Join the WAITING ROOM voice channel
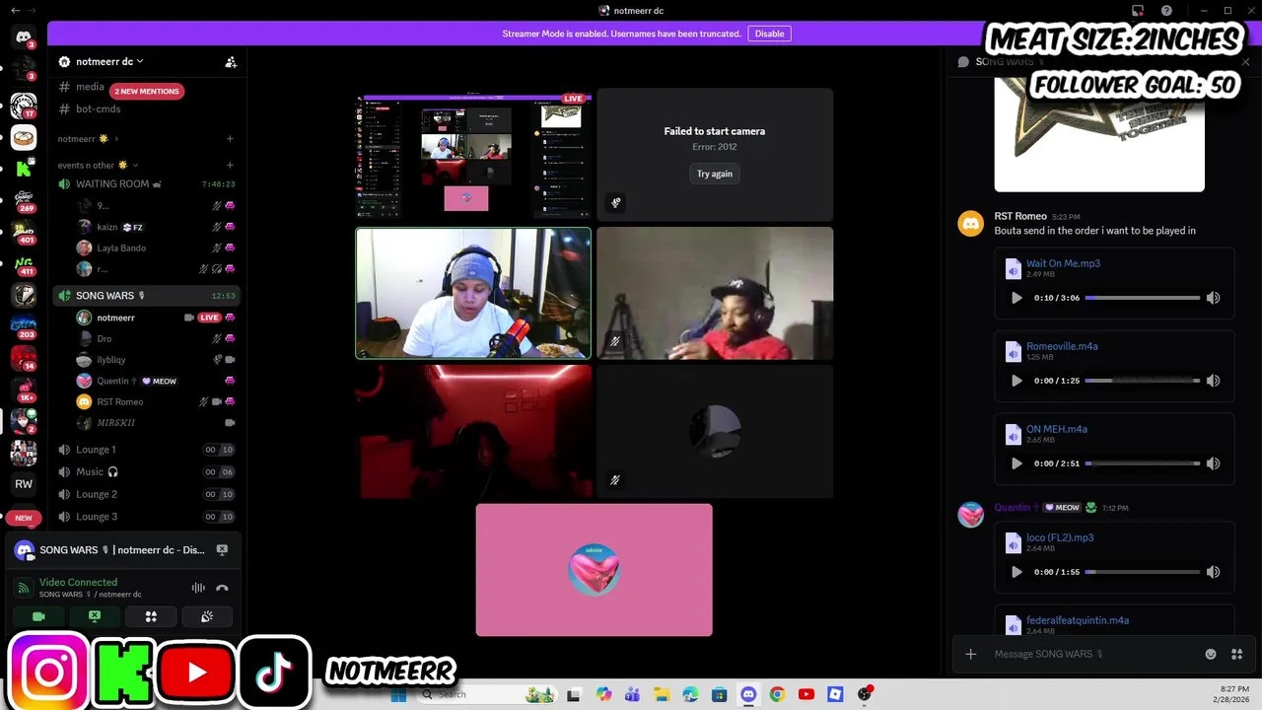 point(147,184)
